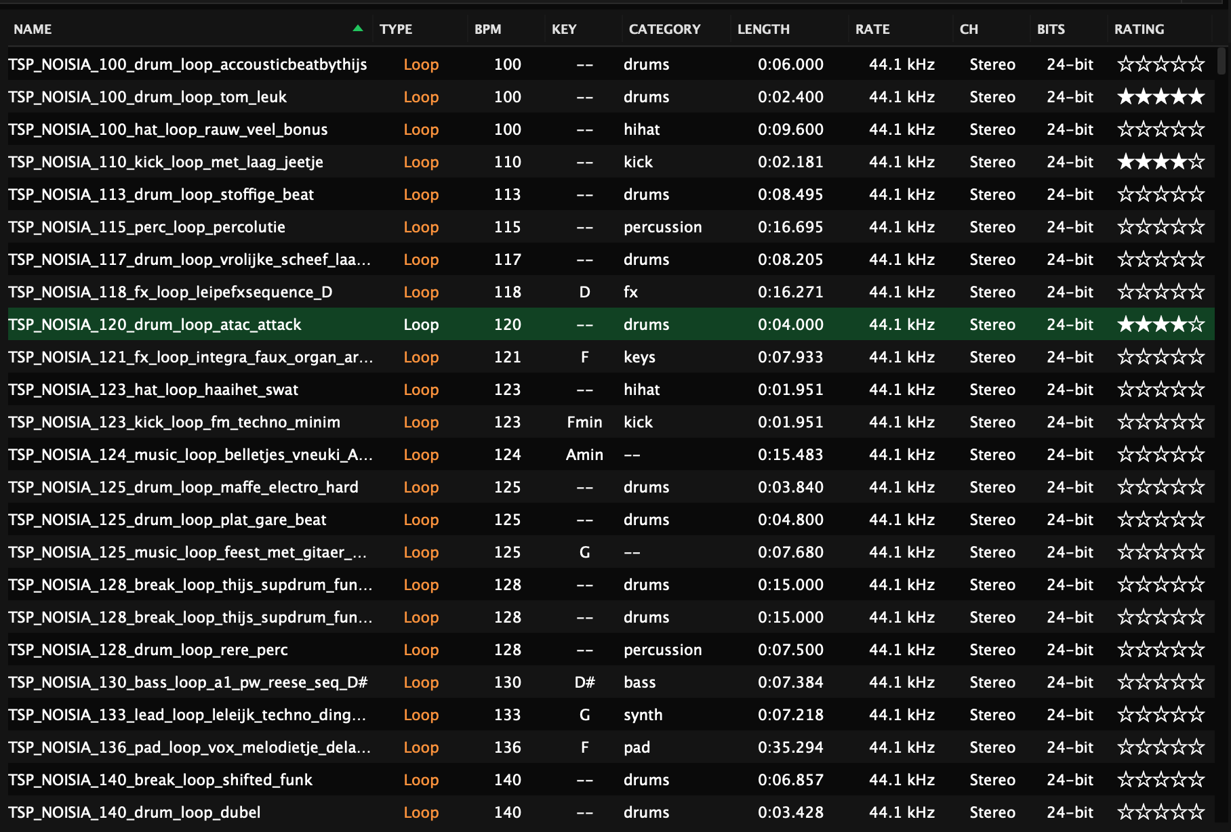Click the rating stars of atac_attack loop
This screenshot has height=832, width=1231.
tap(1161, 325)
